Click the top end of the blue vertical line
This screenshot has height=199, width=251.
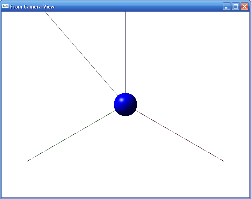(x=125, y=12)
